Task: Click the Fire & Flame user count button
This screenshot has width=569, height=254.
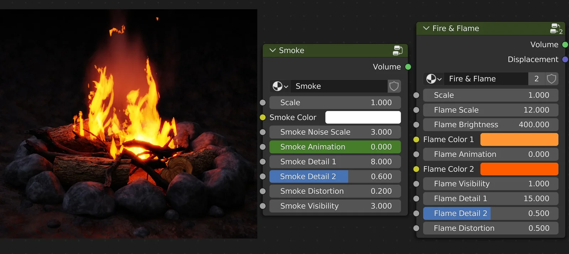Action: (x=536, y=79)
